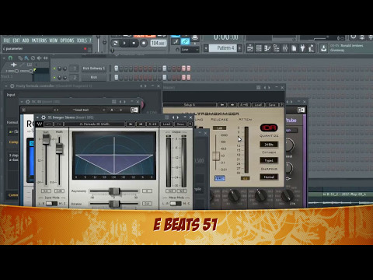The image size is (373, 280).
Task: Click the download content library icon
Action: click(323, 48)
